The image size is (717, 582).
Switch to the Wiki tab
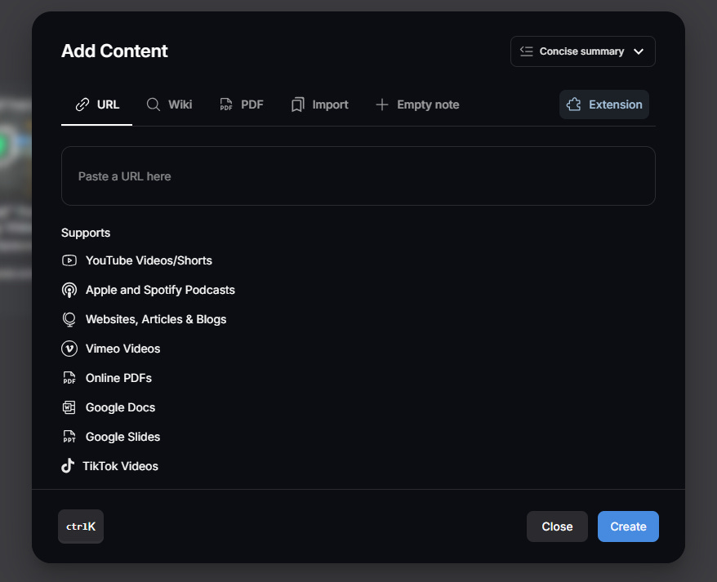[169, 104]
